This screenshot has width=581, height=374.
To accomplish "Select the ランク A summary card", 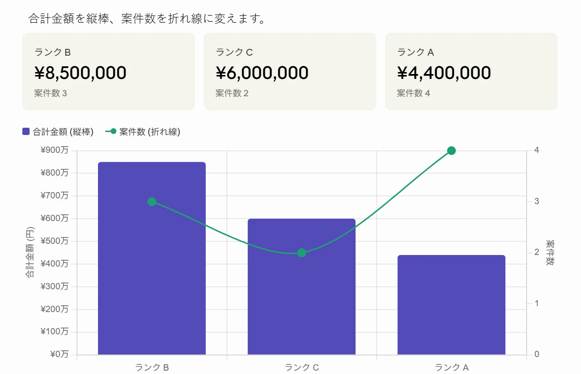I will pyautogui.click(x=471, y=72).
